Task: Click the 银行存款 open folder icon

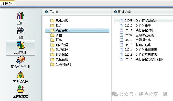Action: 52,30
